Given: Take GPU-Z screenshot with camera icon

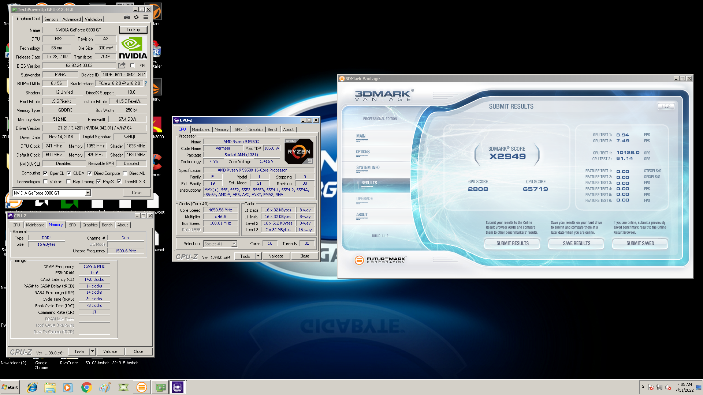Looking at the screenshot, I should [x=127, y=17].
